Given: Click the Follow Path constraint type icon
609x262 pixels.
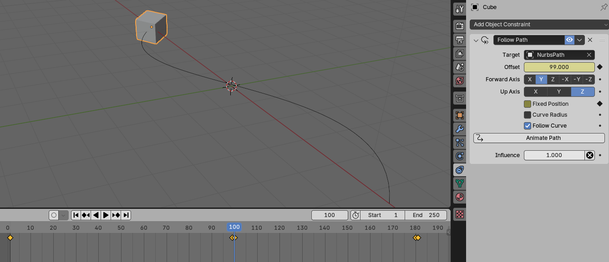Looking at the screenshot, I should click(485, 40).
